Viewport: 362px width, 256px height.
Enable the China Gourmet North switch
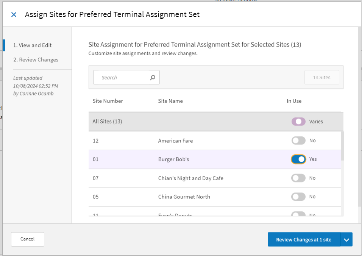click(x=298, y=197)
